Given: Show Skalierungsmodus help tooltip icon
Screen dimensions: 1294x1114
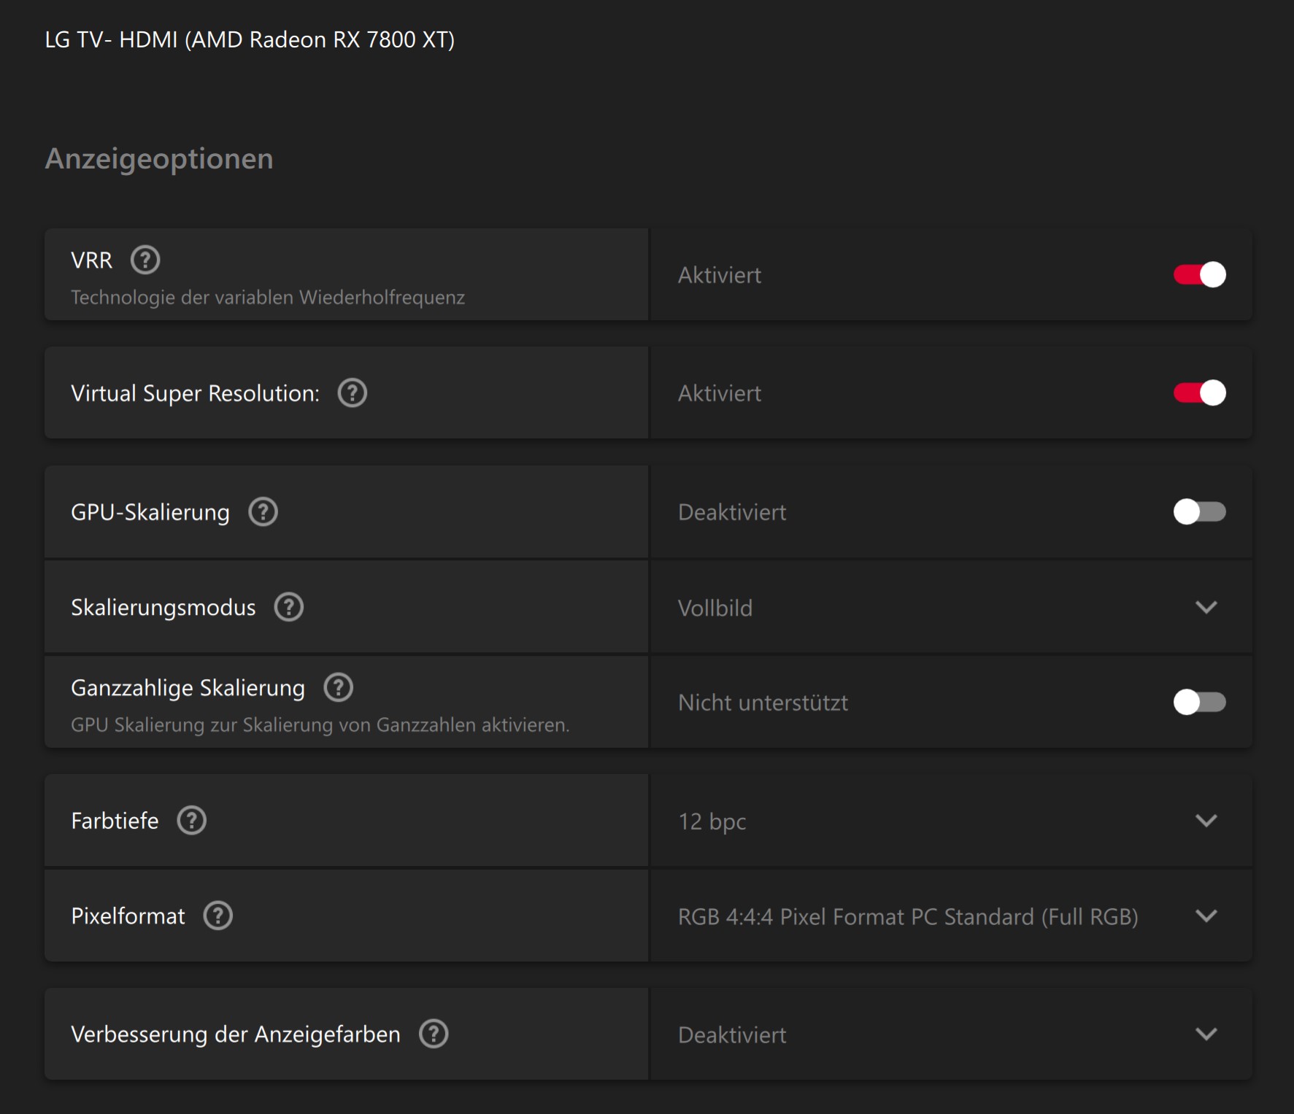Looking at the screenshot, I should (x=289, y=607).
